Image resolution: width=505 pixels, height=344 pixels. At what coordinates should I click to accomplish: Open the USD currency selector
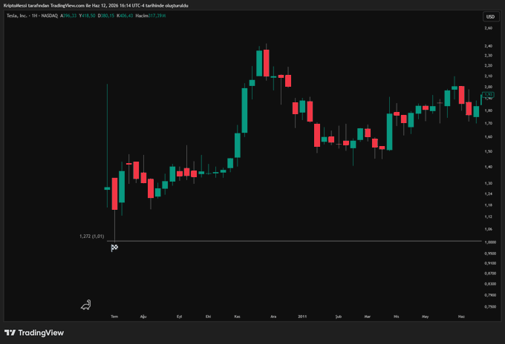tap(490, 17)
